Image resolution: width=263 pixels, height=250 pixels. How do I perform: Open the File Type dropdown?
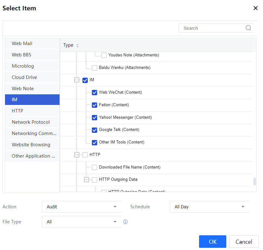click(82, 222)
